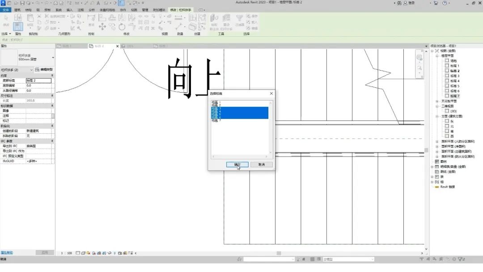Click the help question mark icon

(445, 3)
